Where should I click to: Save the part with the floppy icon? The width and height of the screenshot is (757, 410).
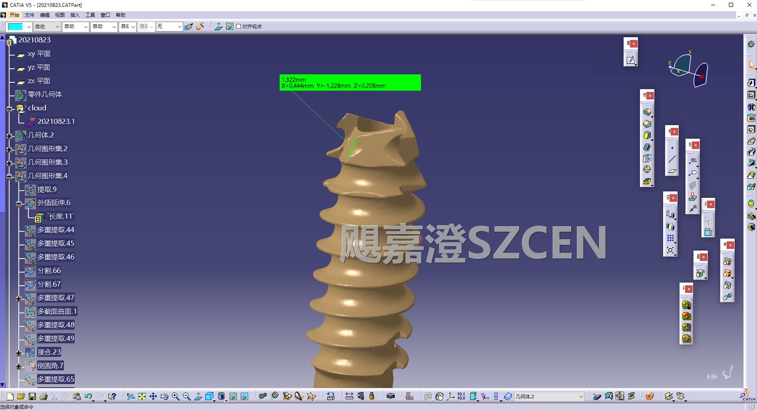coord(32,396)
